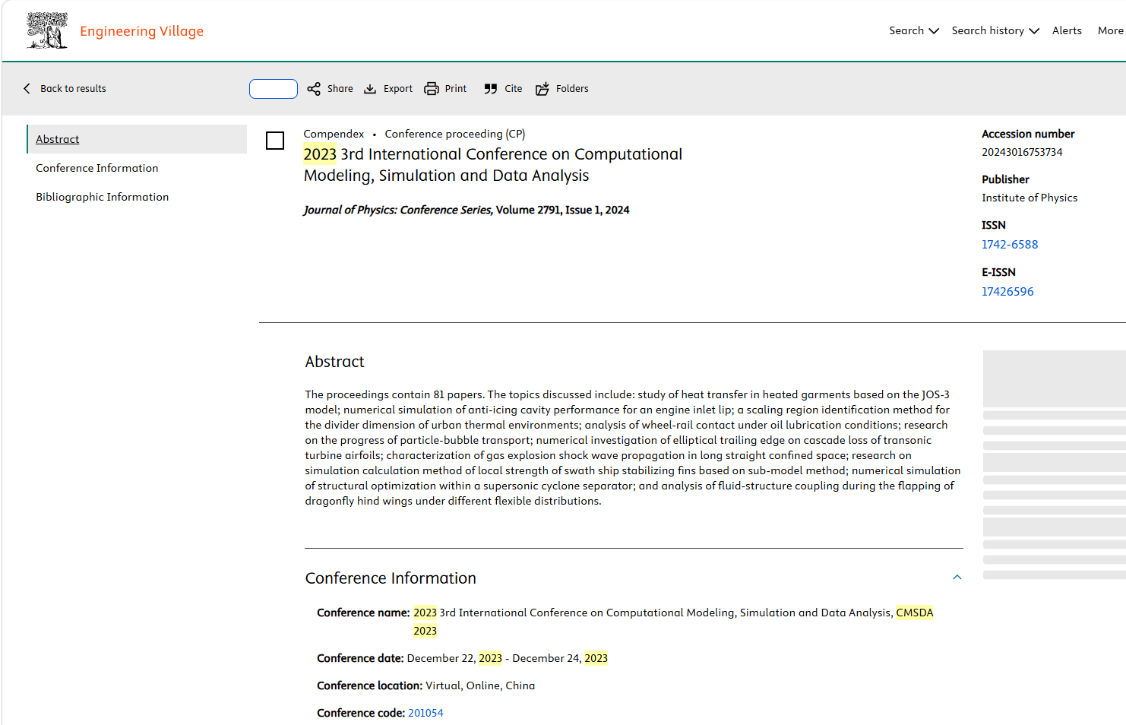This screenshot has height=725, width=1126.
Task: Tick the record selection checkbox
Action: coord(275,141)
